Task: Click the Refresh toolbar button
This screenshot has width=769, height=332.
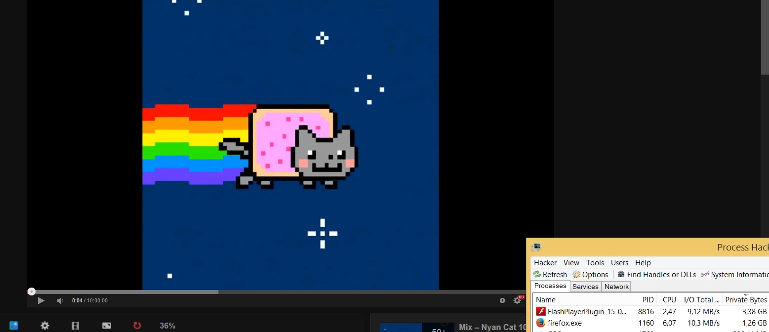Action: pyautogui.click(x=550, y=275)
